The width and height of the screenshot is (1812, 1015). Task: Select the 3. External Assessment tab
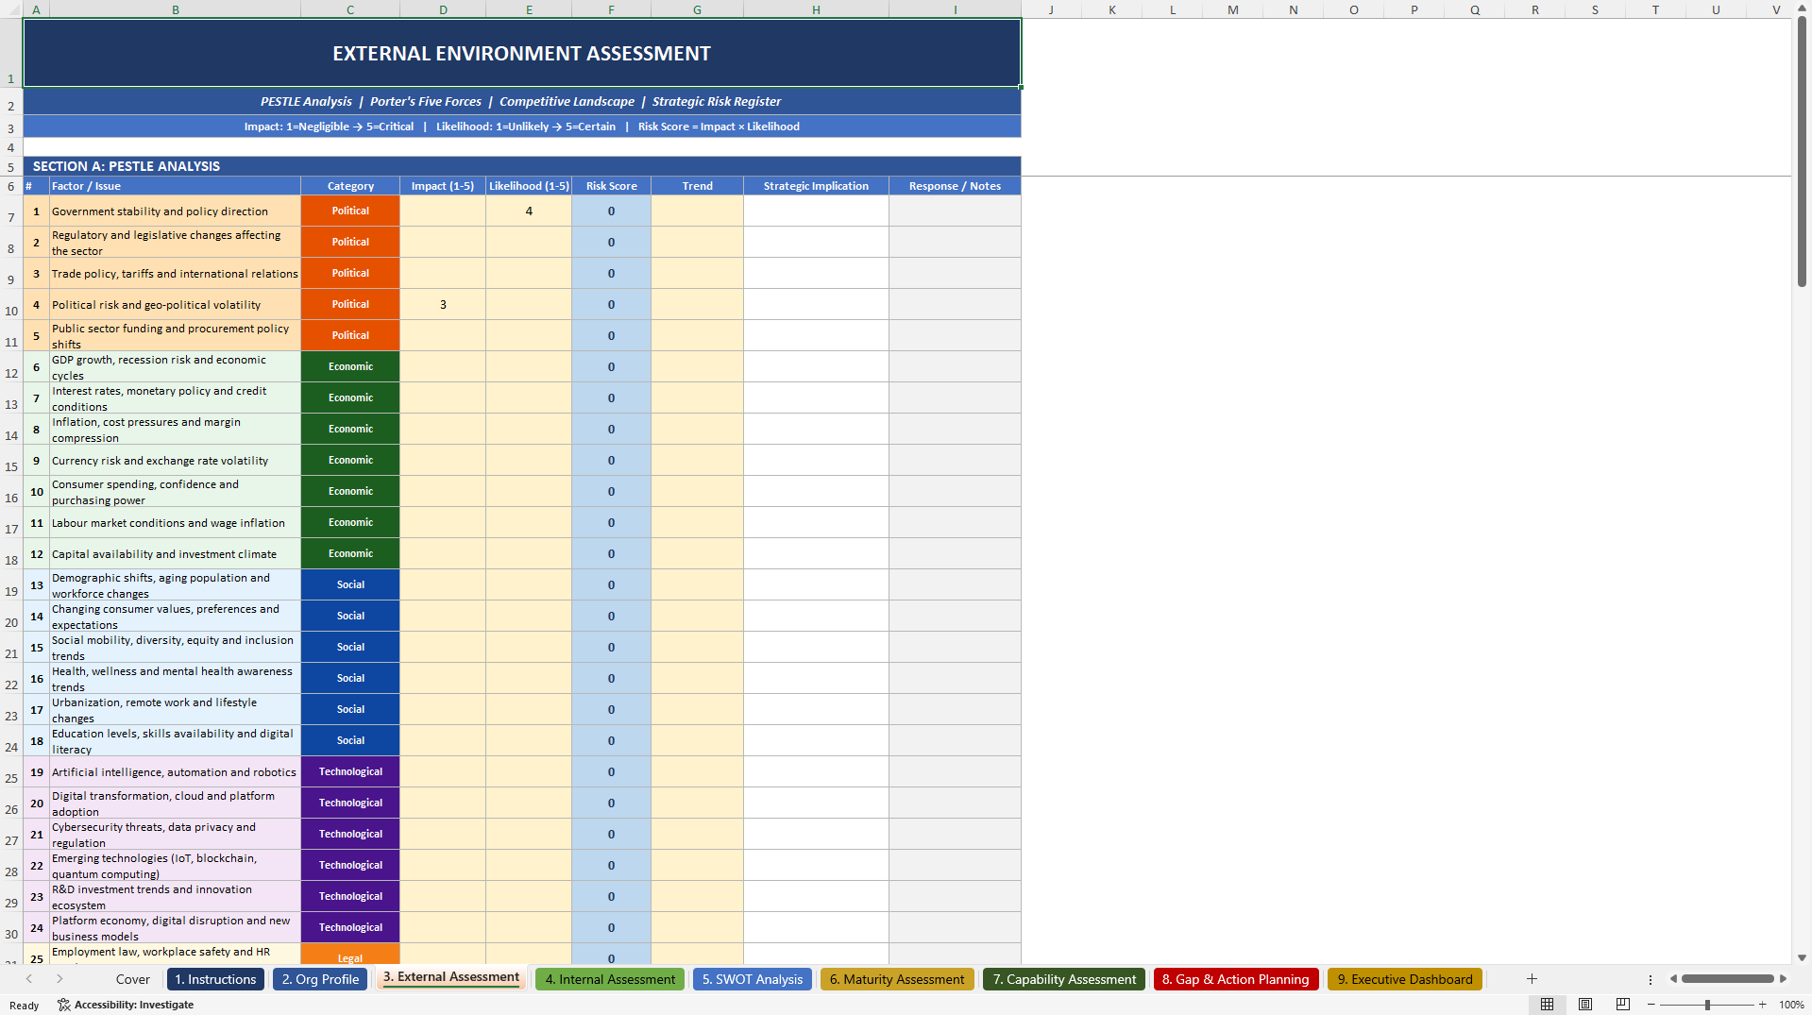pyautogui.click(x=451, y=977)
